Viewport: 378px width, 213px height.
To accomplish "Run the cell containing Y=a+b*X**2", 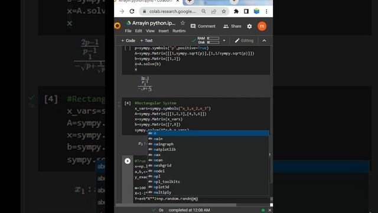I will (128, 161).
